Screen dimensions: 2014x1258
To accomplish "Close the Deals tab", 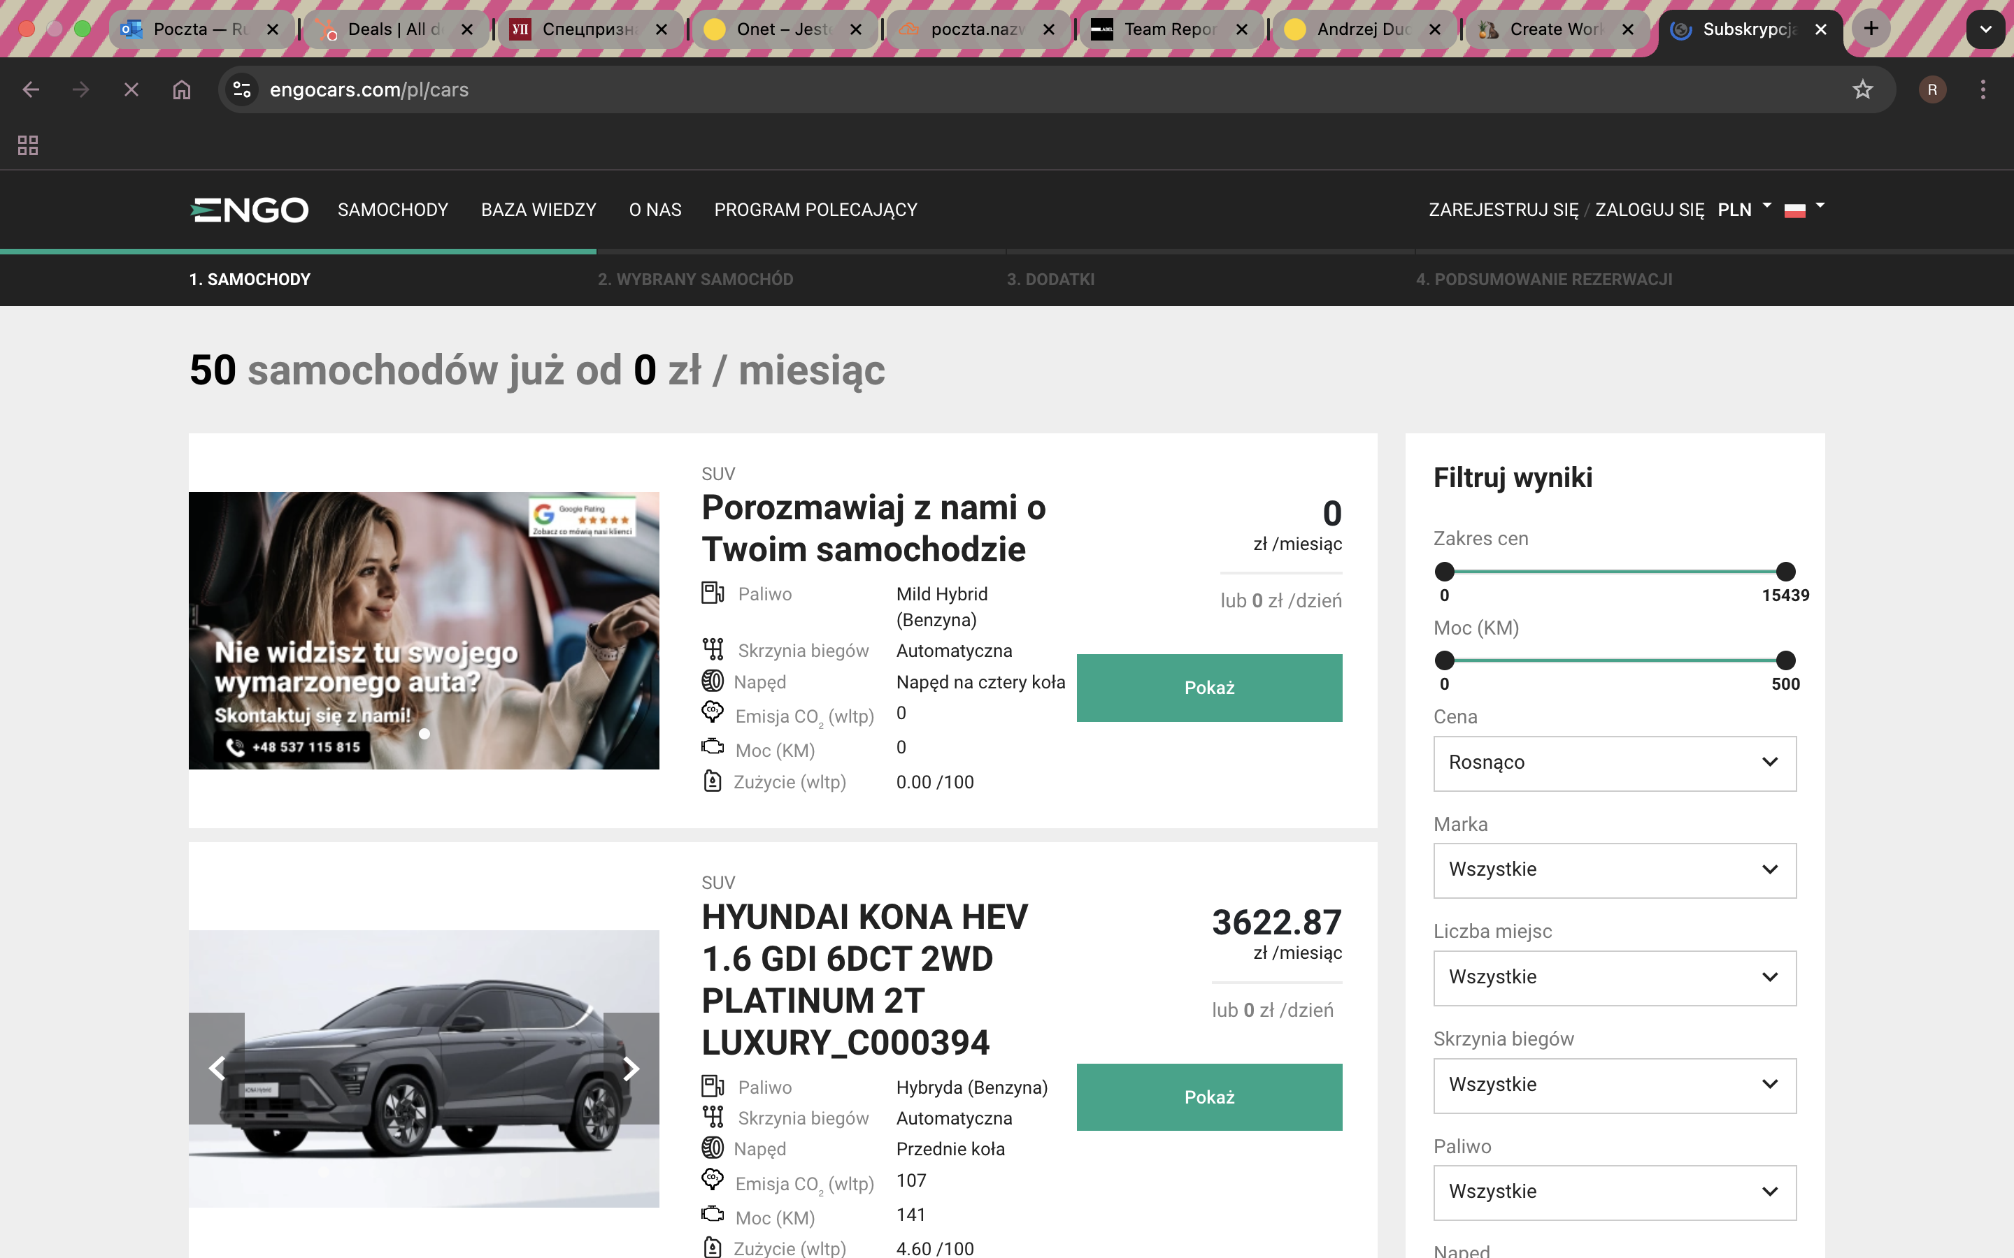I will (467, 29).
